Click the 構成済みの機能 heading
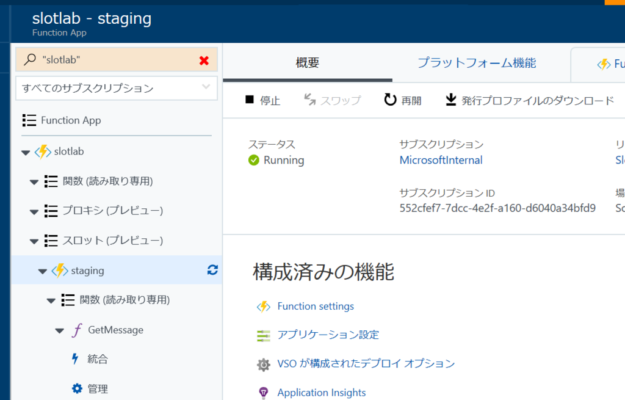 tap(323, 272)
